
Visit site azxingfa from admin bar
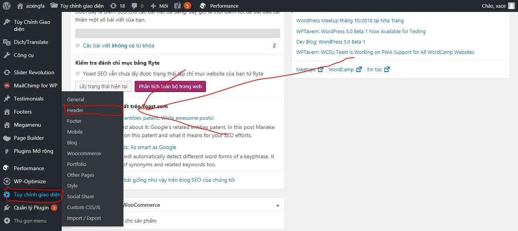(31, 6)
